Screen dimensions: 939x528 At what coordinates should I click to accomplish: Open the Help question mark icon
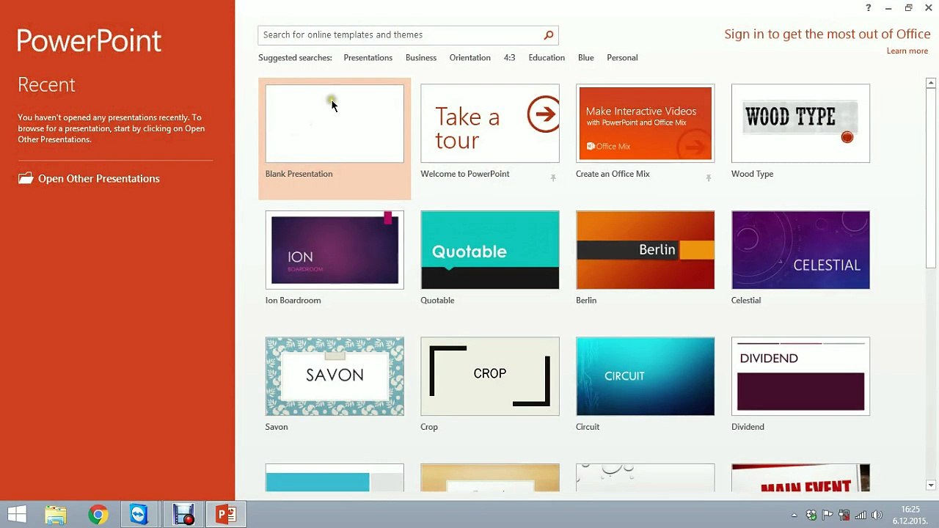(869, 8)
